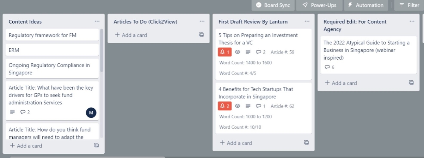The width and height of the screenshot is (424, 159).
Task: Click Word Count: 1000 to 1200 field
Action: tap(245, 117)
